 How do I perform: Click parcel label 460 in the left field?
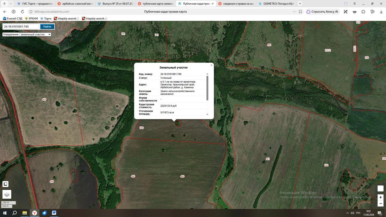[x=133, y=176]
